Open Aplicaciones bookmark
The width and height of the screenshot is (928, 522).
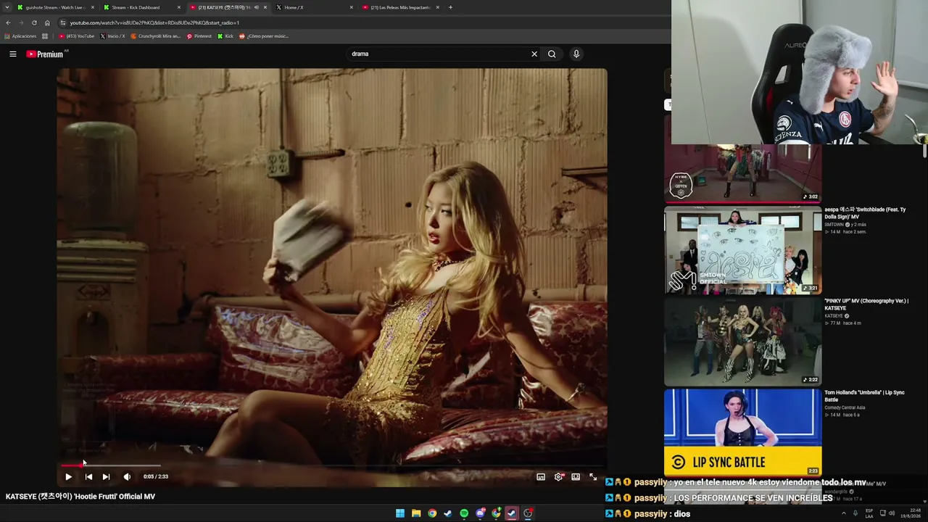point(20,36)
